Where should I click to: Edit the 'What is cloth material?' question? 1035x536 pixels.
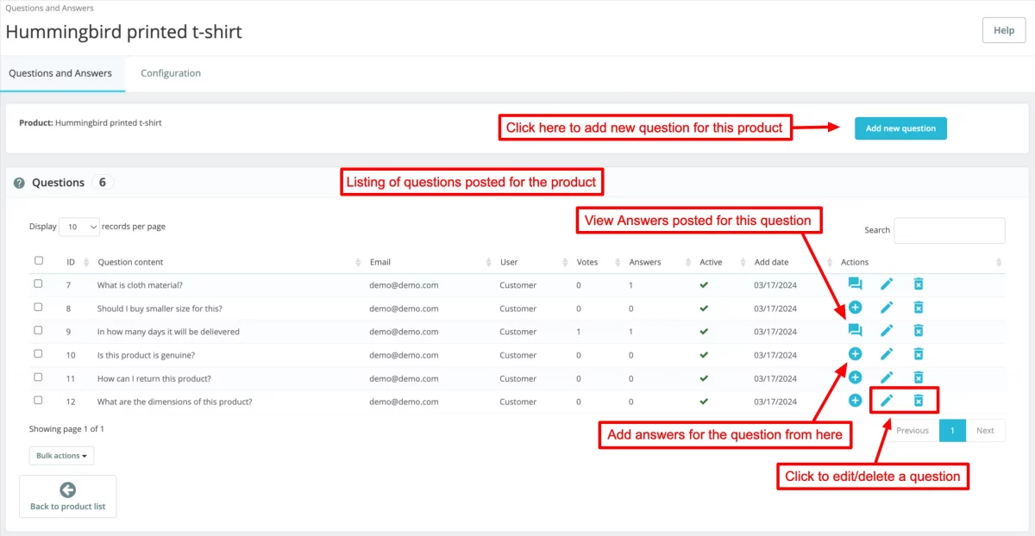click(x=888, y=283)
